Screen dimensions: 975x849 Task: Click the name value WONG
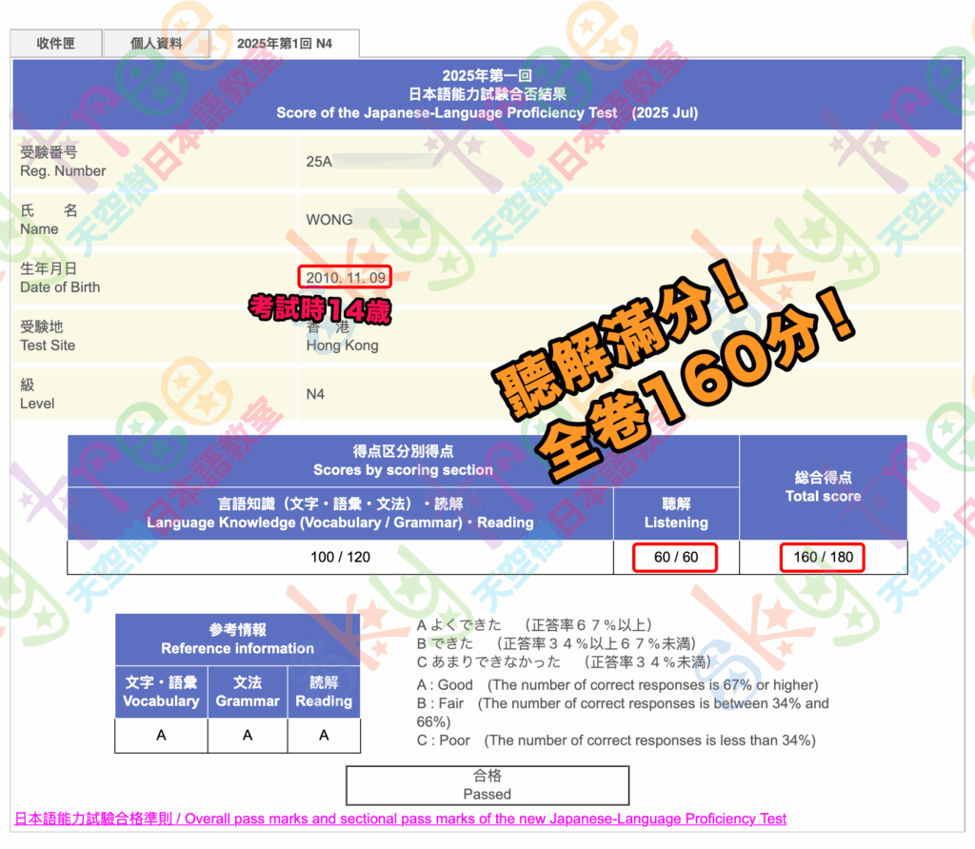pos(329,220)
